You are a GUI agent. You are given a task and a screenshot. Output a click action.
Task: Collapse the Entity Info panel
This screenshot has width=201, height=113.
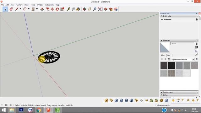coord(161,16)
